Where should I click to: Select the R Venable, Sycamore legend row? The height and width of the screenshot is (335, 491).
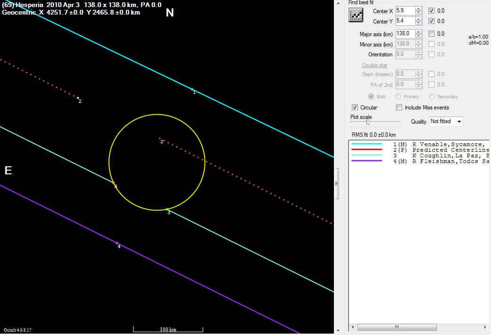click(x=419, y=144)
